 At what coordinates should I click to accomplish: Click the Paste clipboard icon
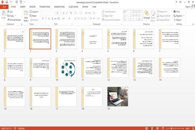click(4, 13)
